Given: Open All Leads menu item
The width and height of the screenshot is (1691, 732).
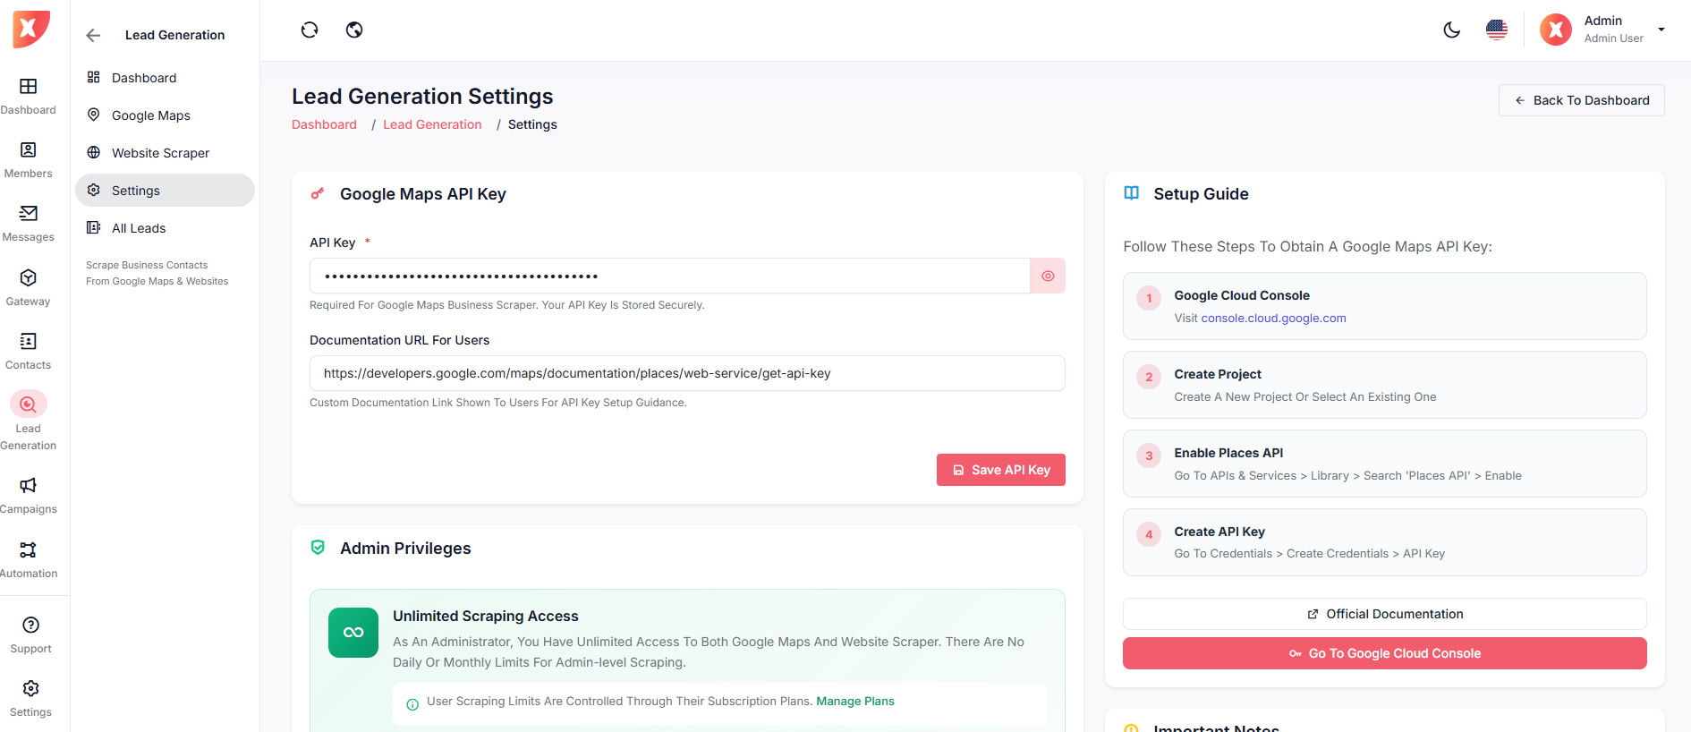Looking at the screenshot, I should 139,228.
